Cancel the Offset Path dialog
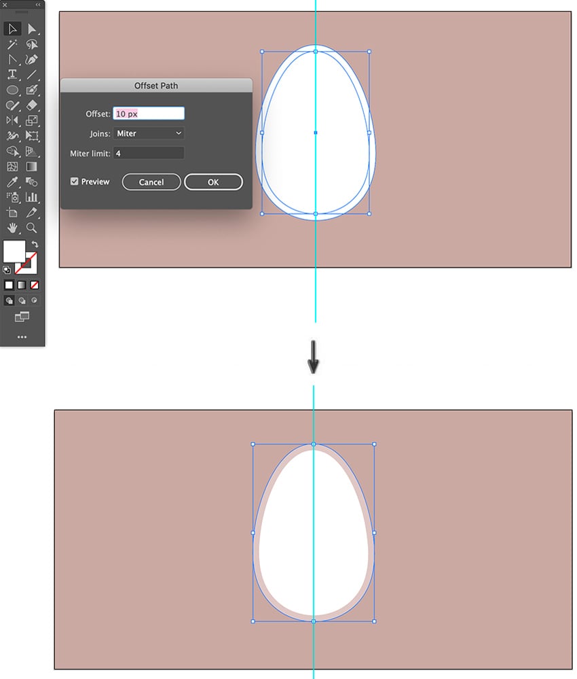Screen dimensions: 577x679 (151, 182)
